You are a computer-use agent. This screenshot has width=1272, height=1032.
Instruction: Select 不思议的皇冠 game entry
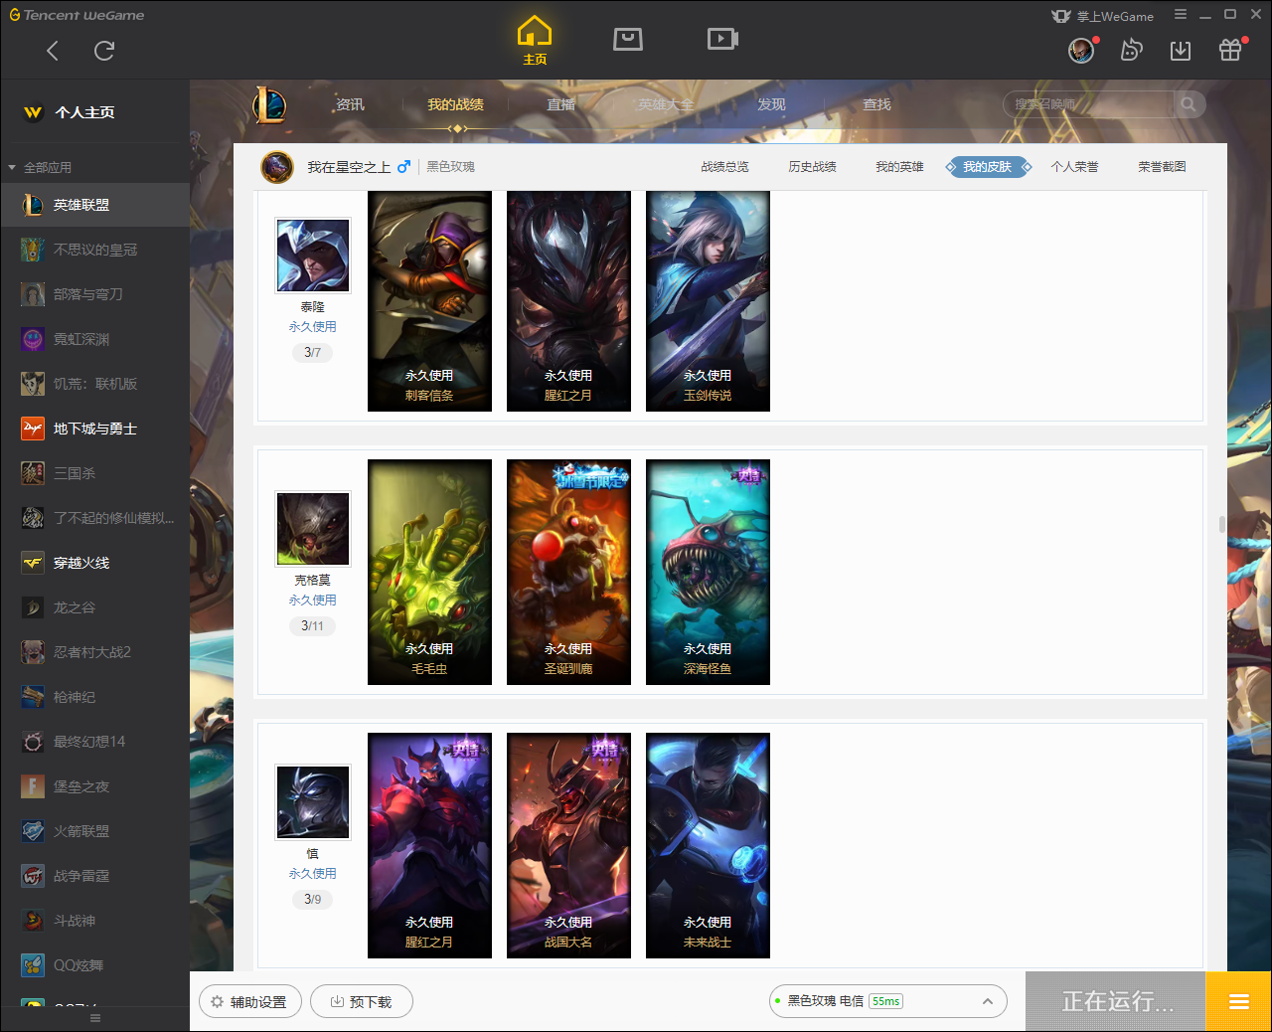(x=95, y=250)
